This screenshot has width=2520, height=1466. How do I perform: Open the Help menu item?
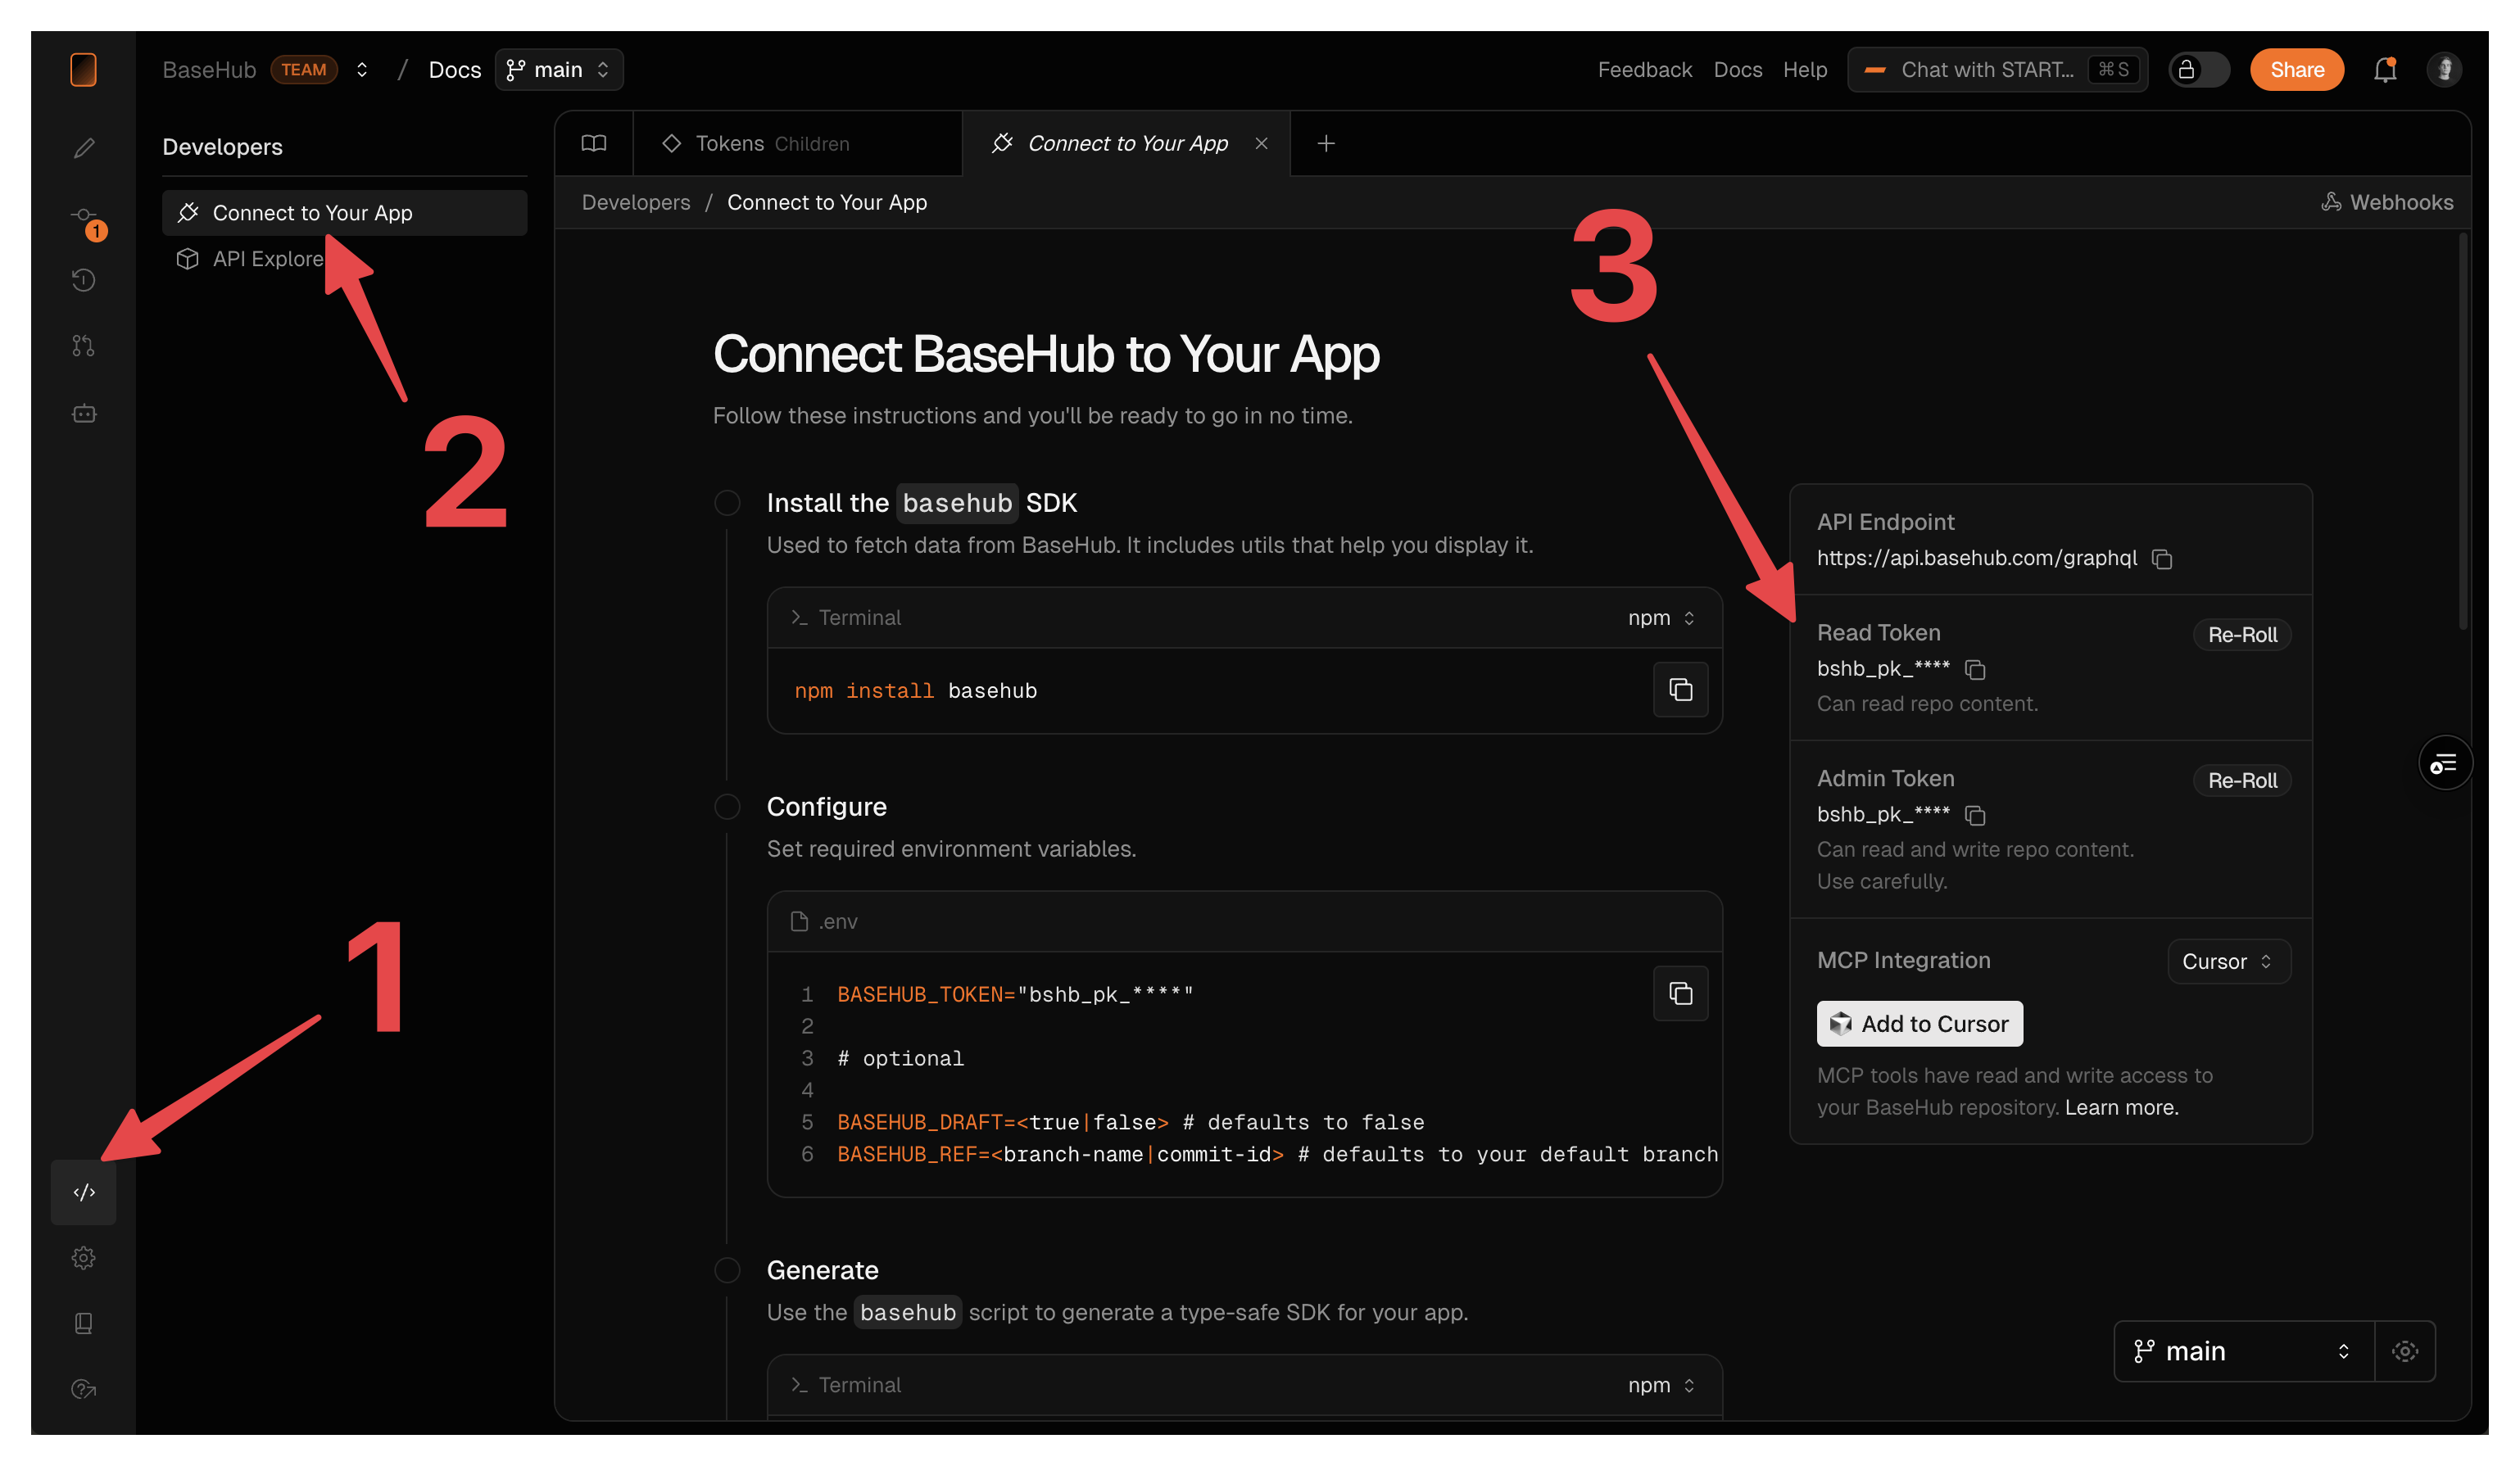tap(1805, 70)
